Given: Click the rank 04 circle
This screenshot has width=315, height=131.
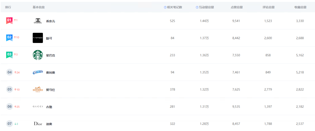Looking at the screenshot, I should tap(9, 72).
